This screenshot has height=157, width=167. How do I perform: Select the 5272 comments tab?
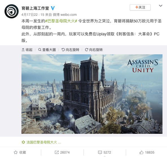point(105,152)
